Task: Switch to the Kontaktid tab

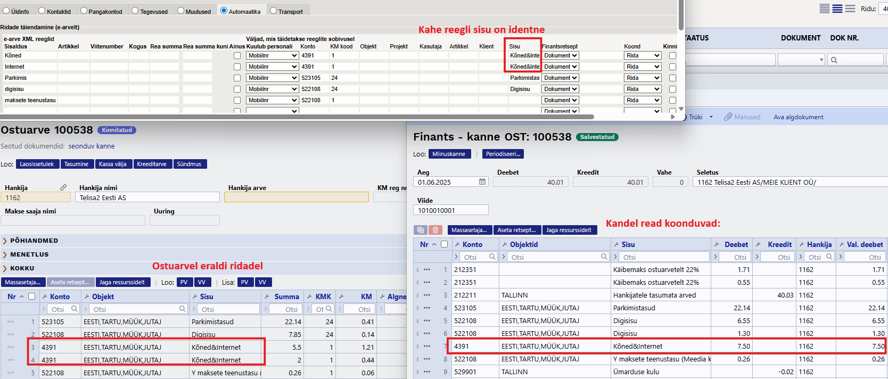Action: click(x=42, y=11)
